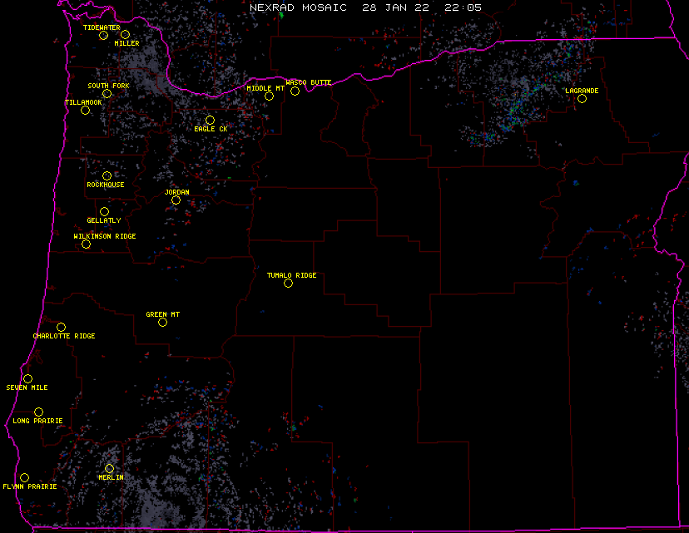
Task: Select the Middle Mt station circle
Action: coord(269,96)
